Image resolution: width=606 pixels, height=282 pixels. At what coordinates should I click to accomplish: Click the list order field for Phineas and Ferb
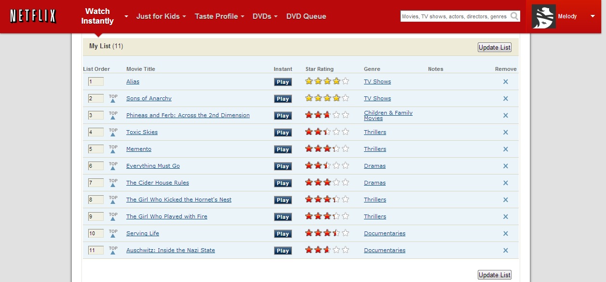pyautogui.click(x=95, y=115)
